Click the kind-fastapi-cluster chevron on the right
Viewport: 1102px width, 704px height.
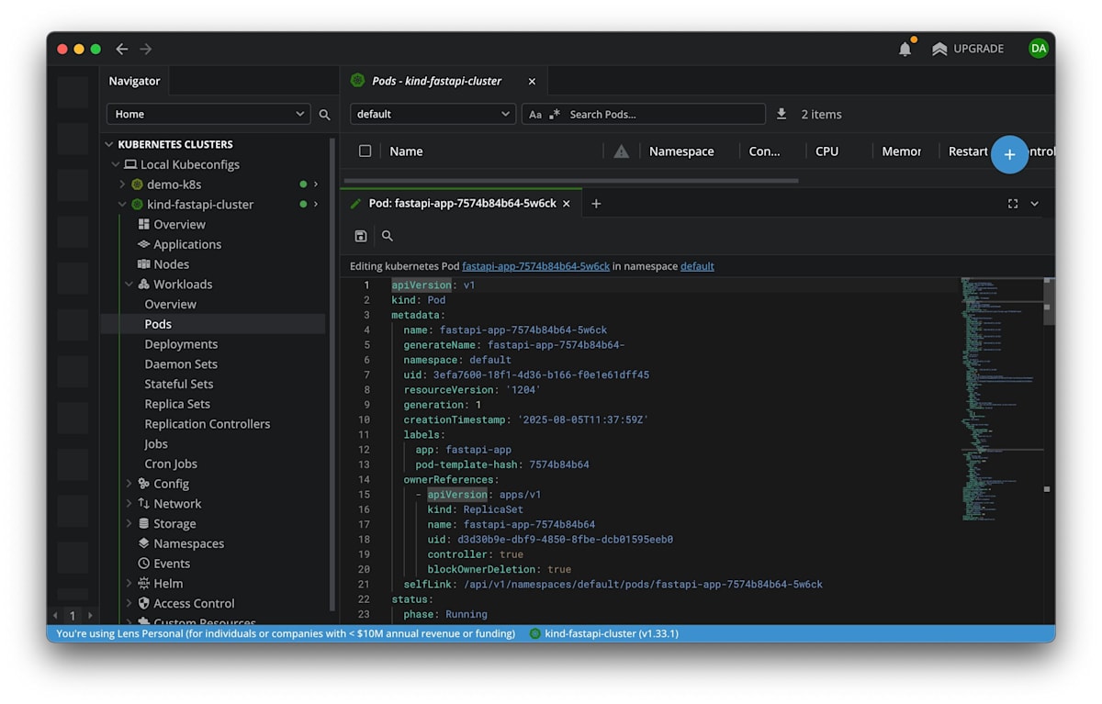[316, 205]
